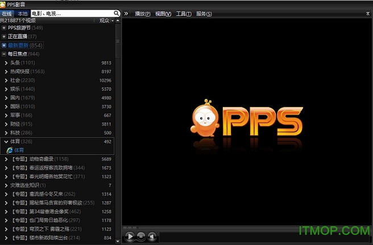Viewport: 373px width, 245px height.
Task: Expand the 科技 item arrow
Action: (6, 133)
